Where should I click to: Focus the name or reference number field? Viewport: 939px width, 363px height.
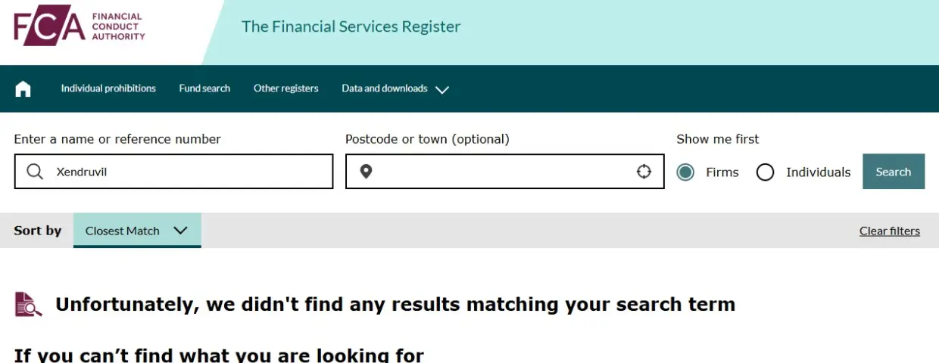click(x=189, y=172)
